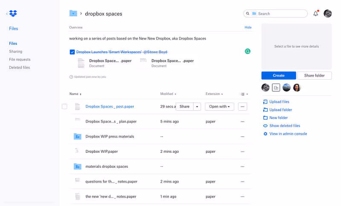Open the Extension column dropdown

(x=214, y=94)
